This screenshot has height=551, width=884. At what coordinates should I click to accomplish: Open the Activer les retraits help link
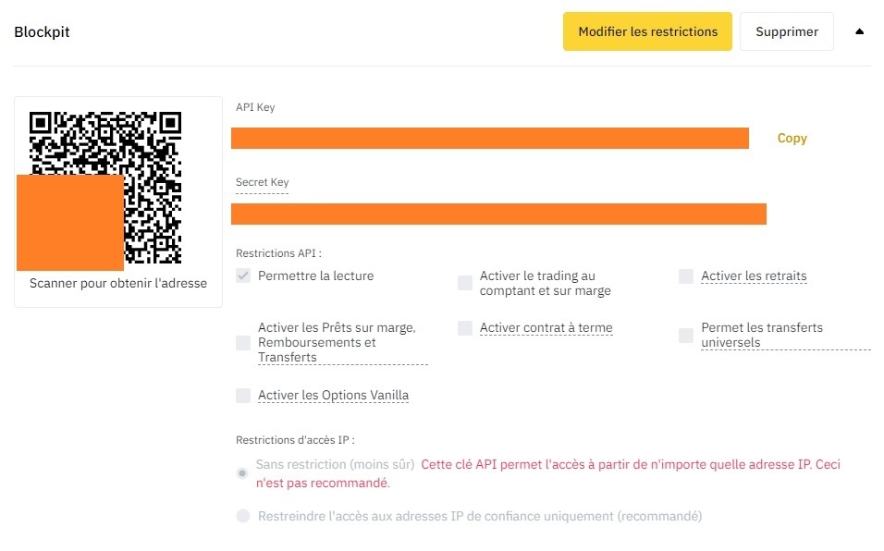point(753,275)
